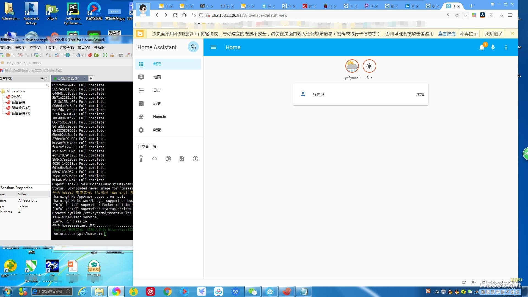
Task: Toggle Home Assistant hamburger sidebar menu
Action: 213,47
